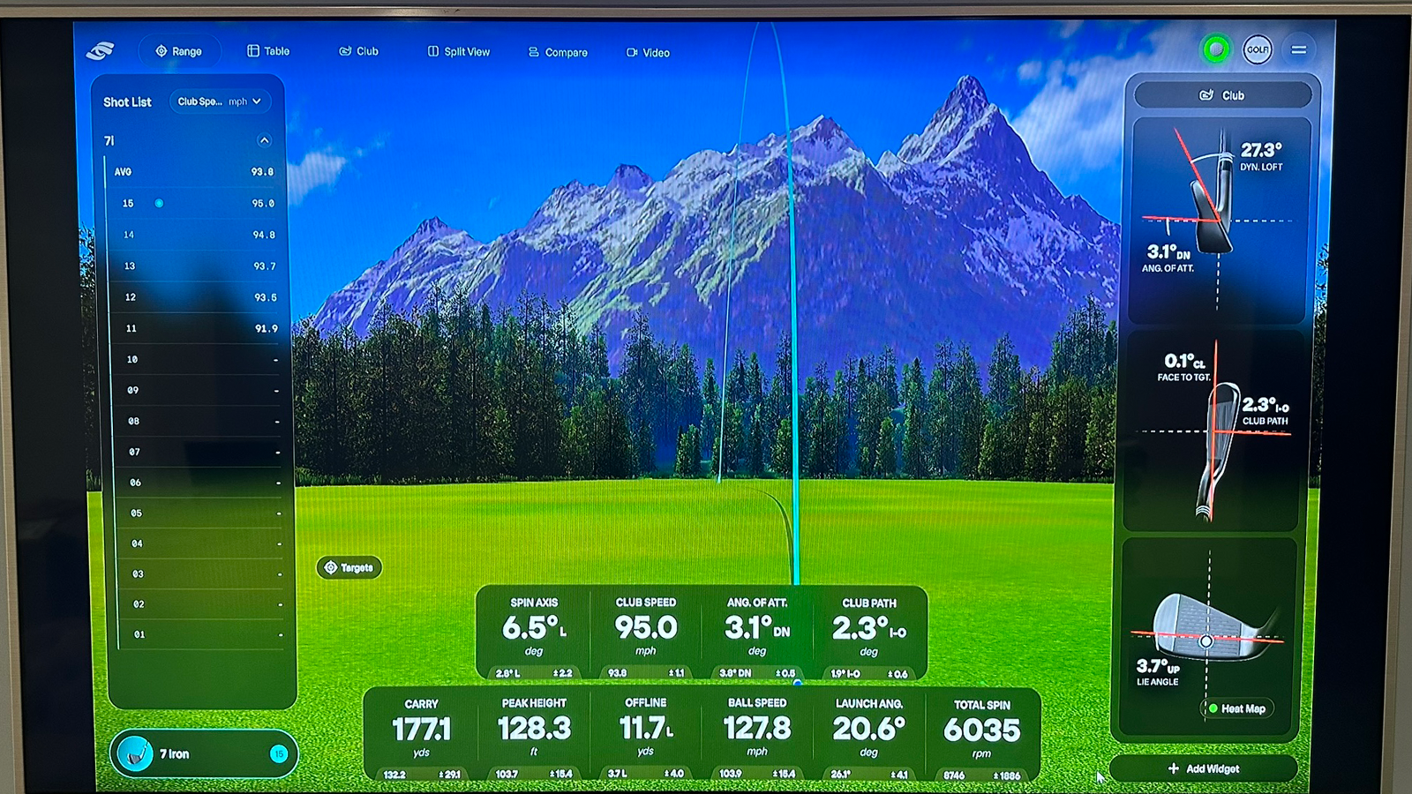Screen dimensions: 1412x794
Task: Click the app logo in the top-left corner
Action: 100,51
